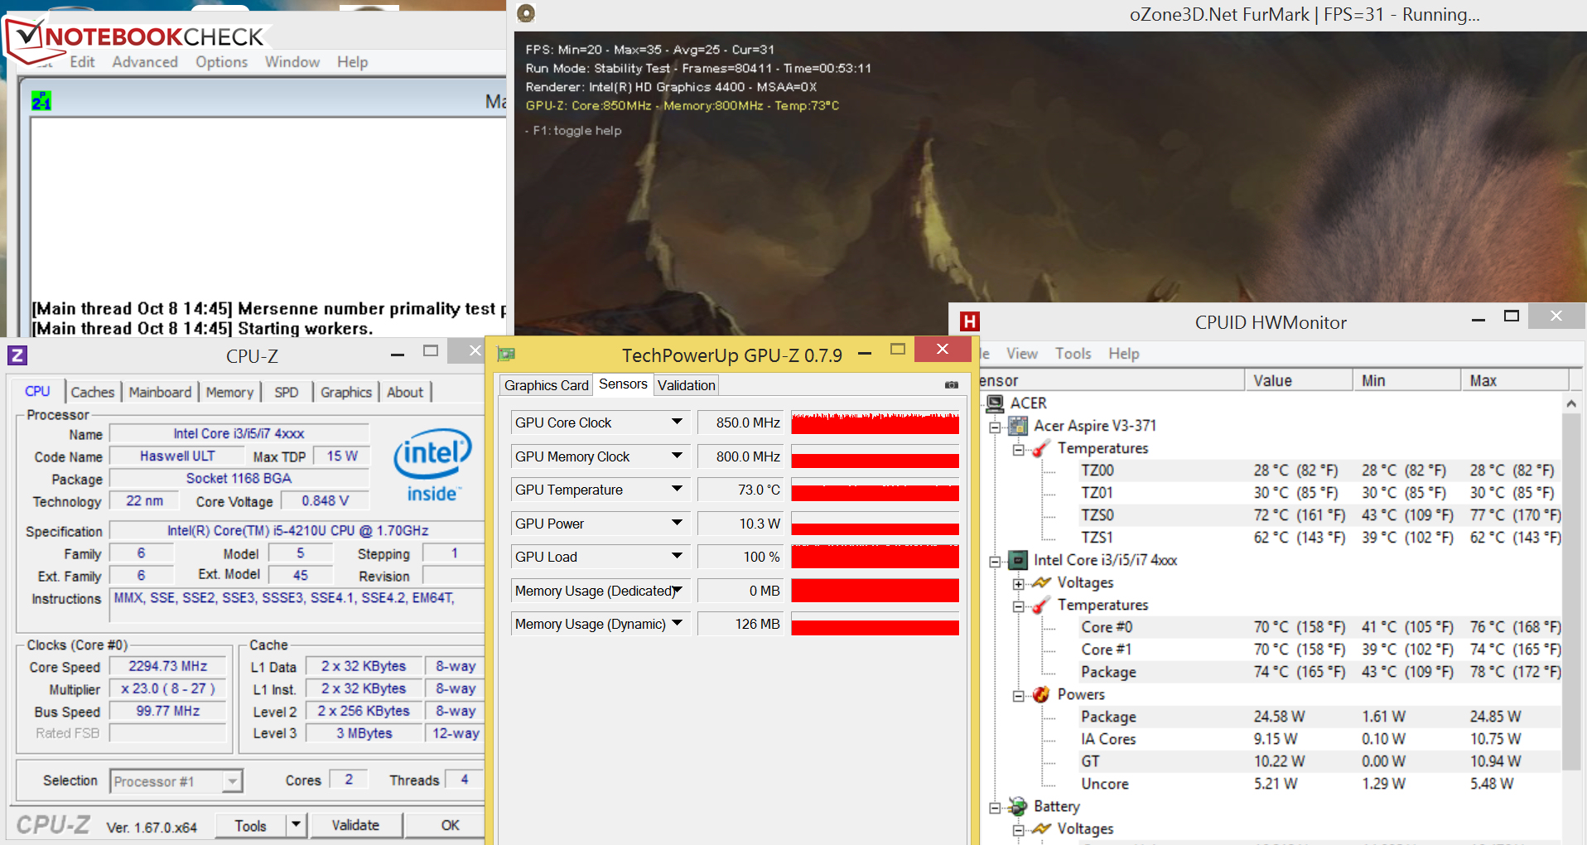This screenshot has width=1587, height=845.
Task: Click the Specification field in CPU-Z
Action: pos(297,531)
